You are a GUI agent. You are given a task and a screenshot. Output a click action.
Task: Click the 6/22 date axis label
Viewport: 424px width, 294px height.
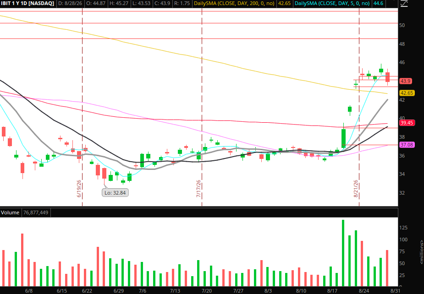coord(87,291)
